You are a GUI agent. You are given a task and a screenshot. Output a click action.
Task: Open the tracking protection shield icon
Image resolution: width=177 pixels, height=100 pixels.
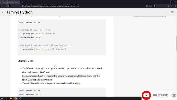[23, 6]
